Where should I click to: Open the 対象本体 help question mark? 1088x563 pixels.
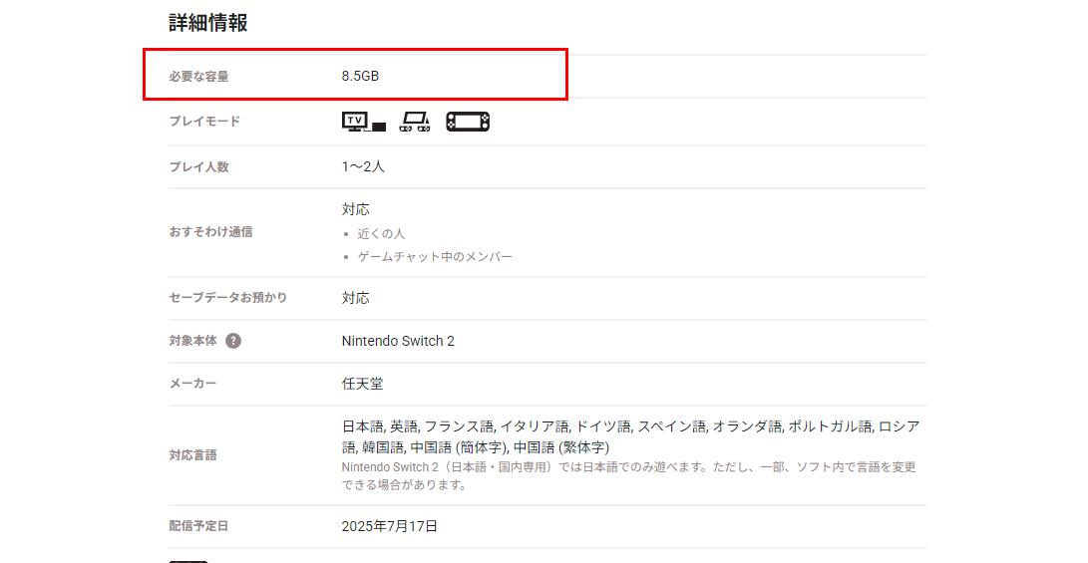pos(233,341)
